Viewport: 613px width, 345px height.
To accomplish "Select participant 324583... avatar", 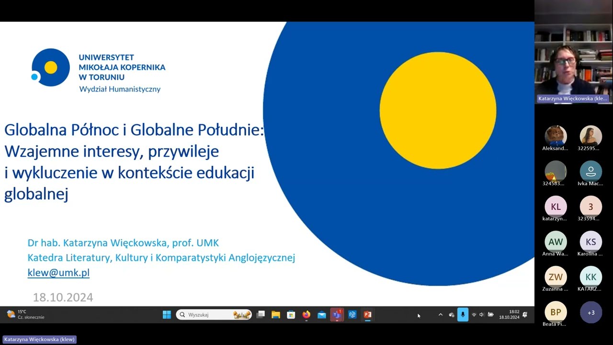I will (556, 172).
